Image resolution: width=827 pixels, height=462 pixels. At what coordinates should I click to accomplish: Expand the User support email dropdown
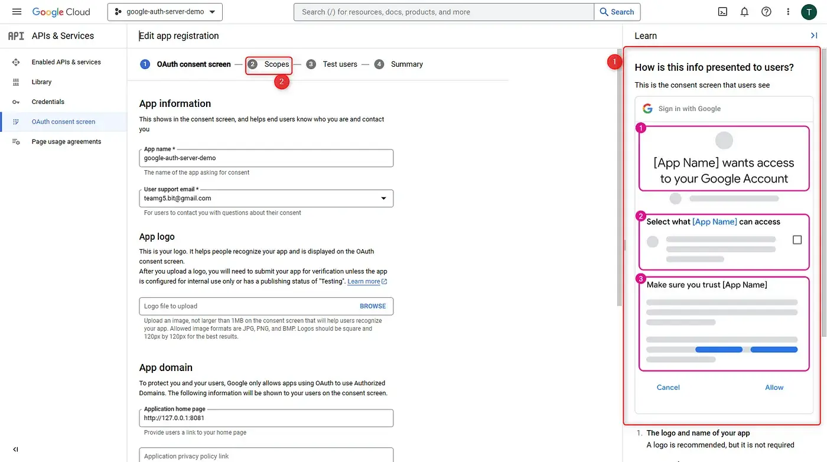click(x=383, y=199)
